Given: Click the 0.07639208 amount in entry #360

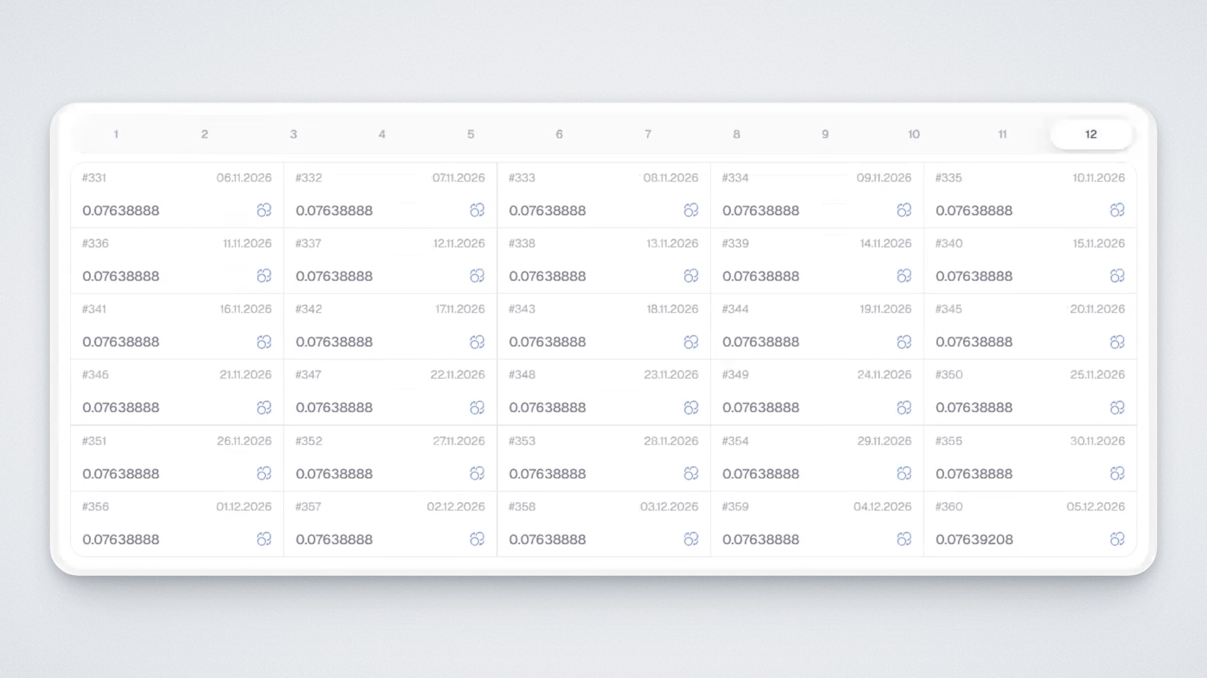Looking at the screenshot, I should coord(974,539).
